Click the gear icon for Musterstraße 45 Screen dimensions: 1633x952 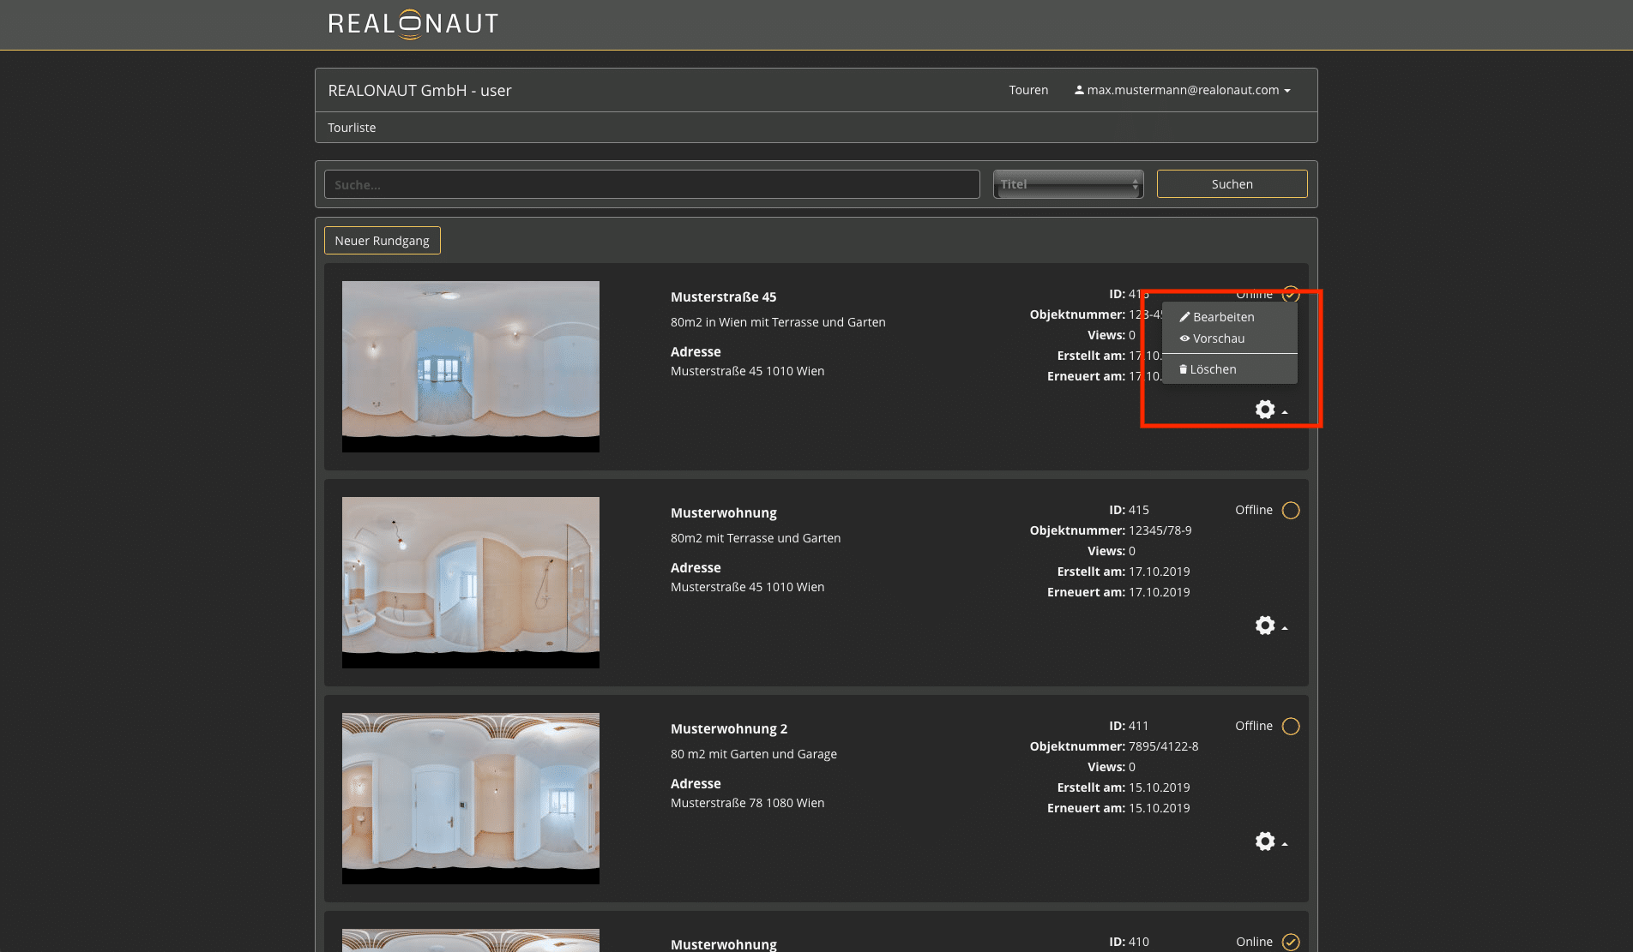(x=1265, y=410)
